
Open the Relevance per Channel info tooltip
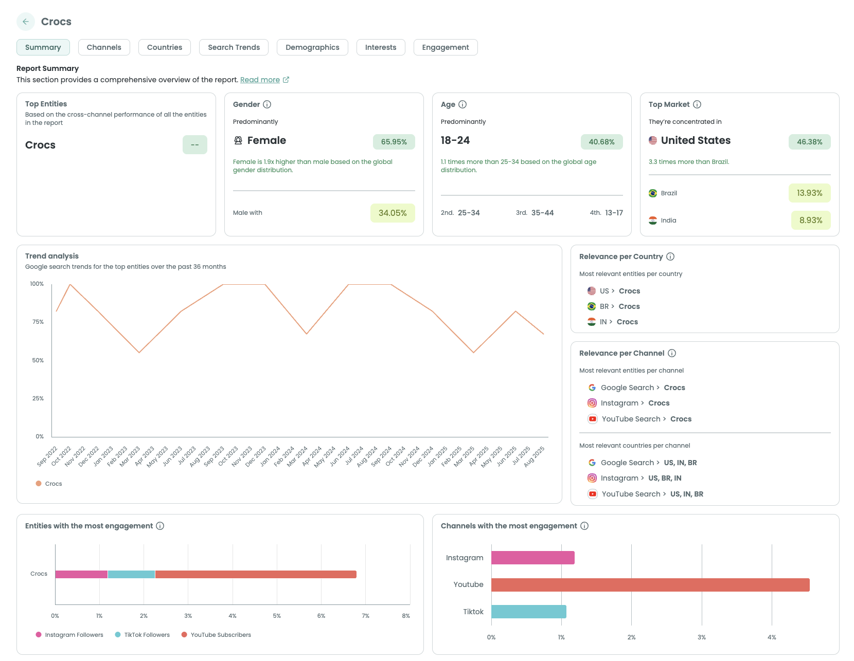coord(672,353)
